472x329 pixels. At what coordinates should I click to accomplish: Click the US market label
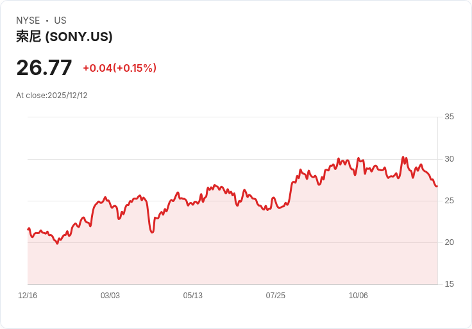(60, 20)
